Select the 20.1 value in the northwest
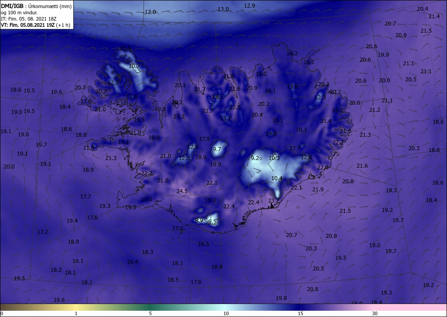 tap(180, 85)
